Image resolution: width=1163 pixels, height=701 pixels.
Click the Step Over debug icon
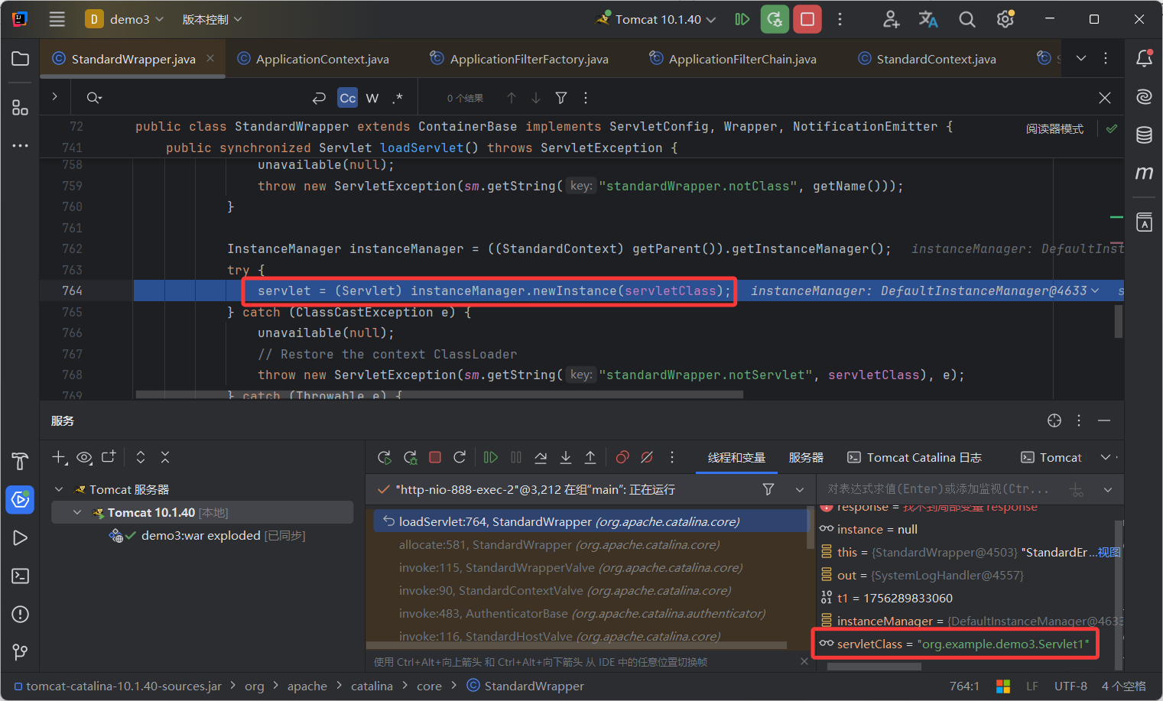click(541, 457)
